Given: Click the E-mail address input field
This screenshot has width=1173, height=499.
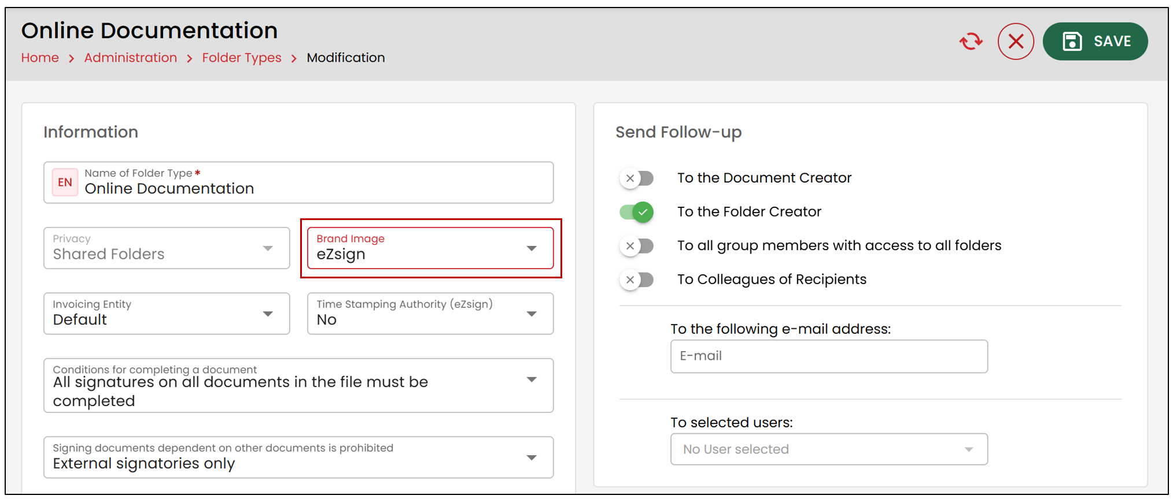Looking at the screenshot, I should click(x=829, y=356).
